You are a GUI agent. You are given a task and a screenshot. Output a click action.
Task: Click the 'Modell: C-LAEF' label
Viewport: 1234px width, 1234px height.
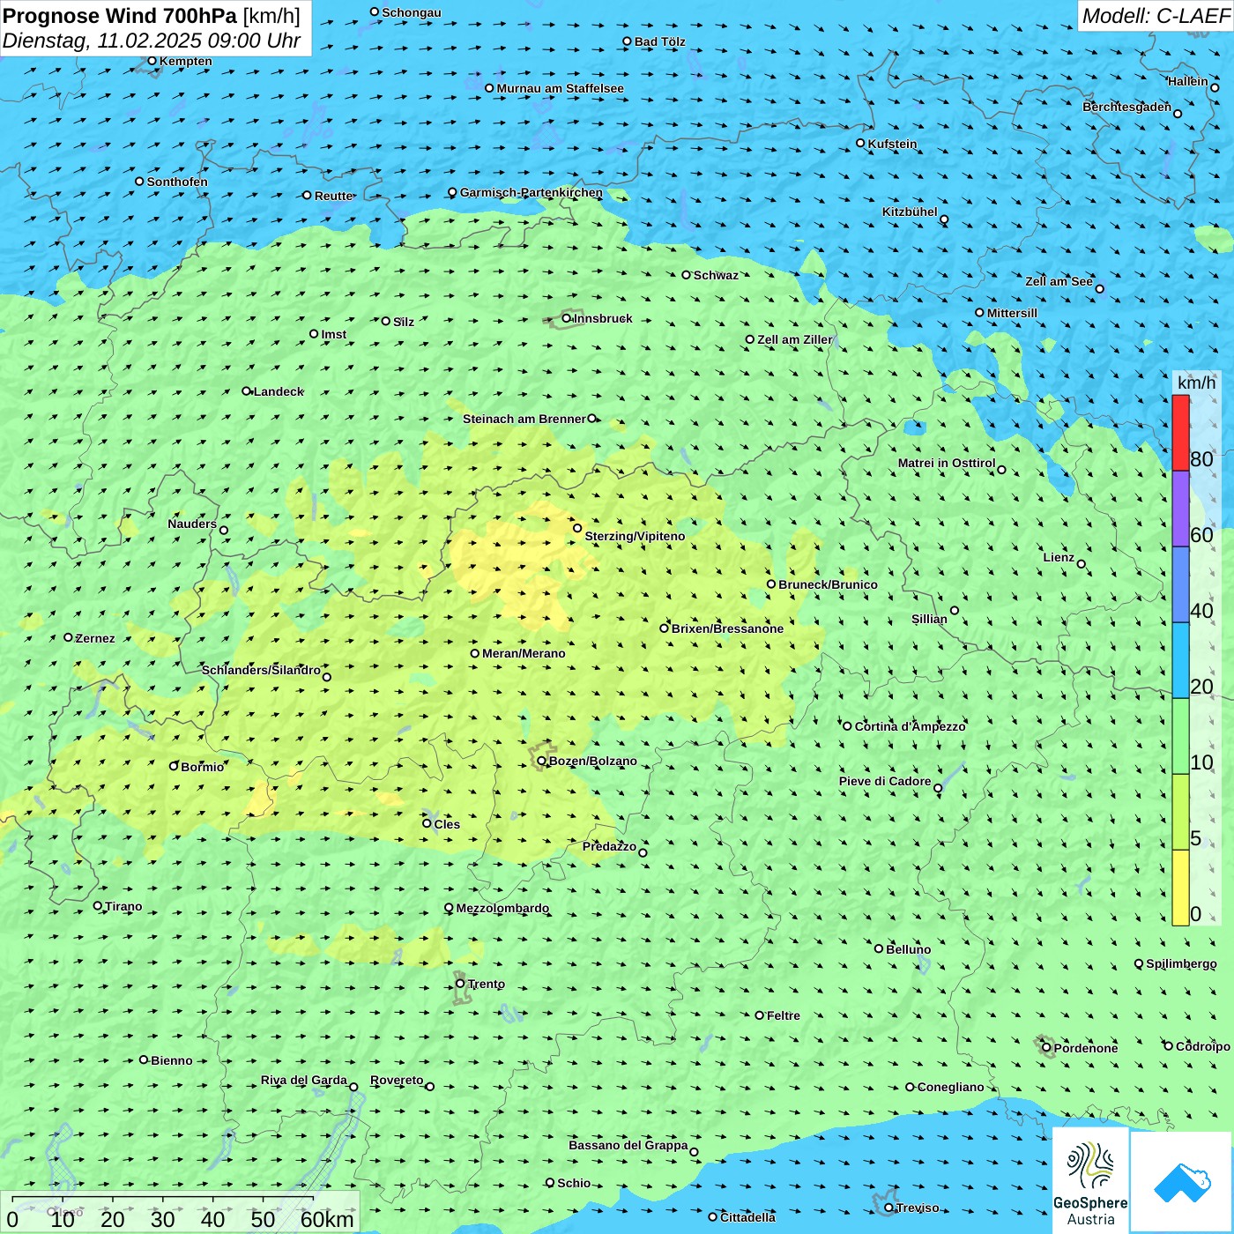pyautogui.click(x=1155, y=16)
